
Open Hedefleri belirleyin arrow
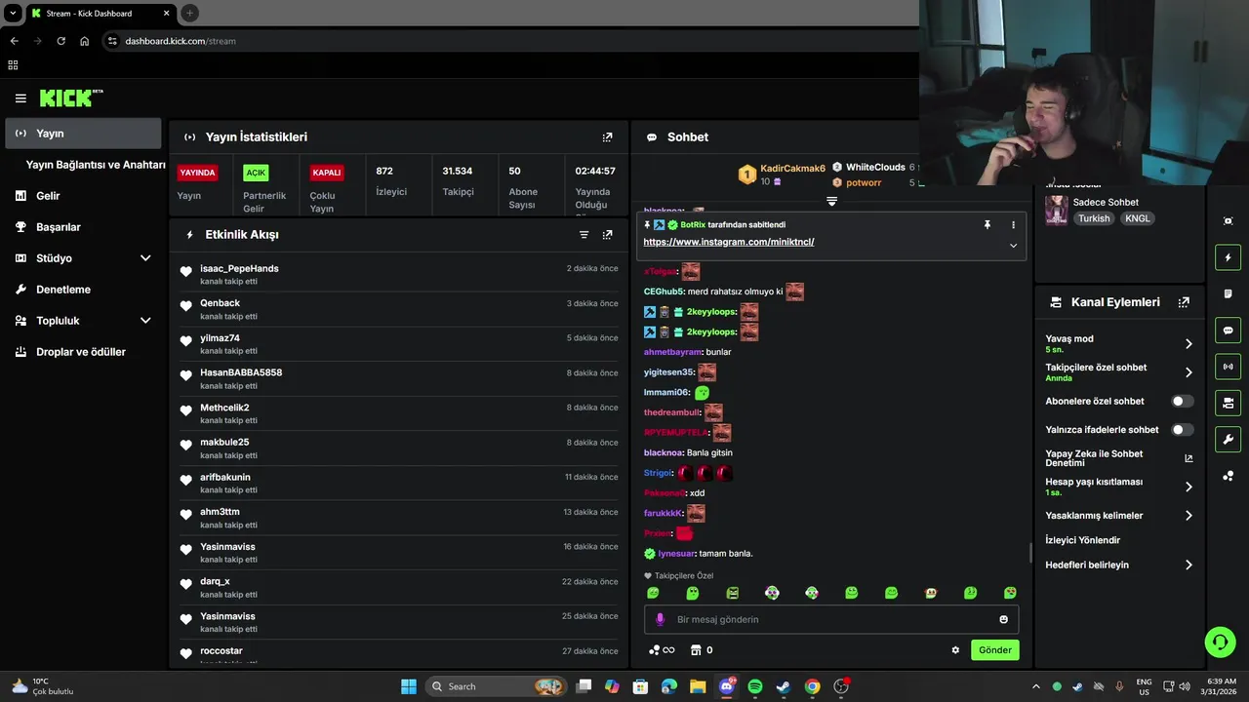[x=1189, y=565]
